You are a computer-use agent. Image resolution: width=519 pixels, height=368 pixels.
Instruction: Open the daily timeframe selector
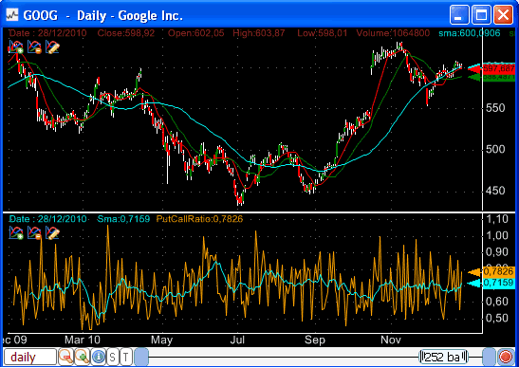tap(30, 357)
